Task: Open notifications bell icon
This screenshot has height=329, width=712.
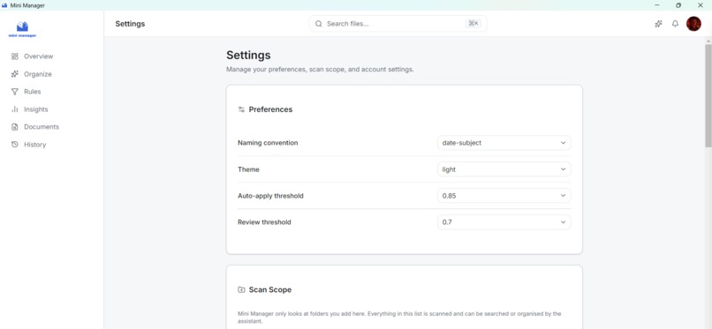Action: (675, 24)
